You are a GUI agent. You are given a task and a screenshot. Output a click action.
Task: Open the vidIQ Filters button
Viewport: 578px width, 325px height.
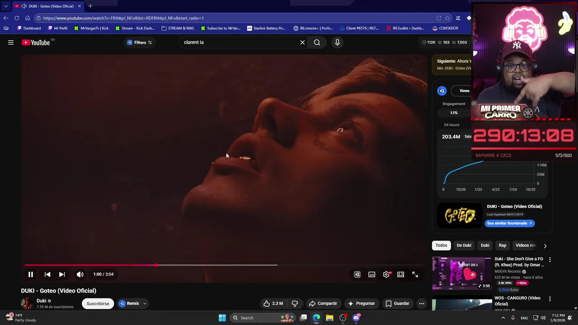point(139,42)
